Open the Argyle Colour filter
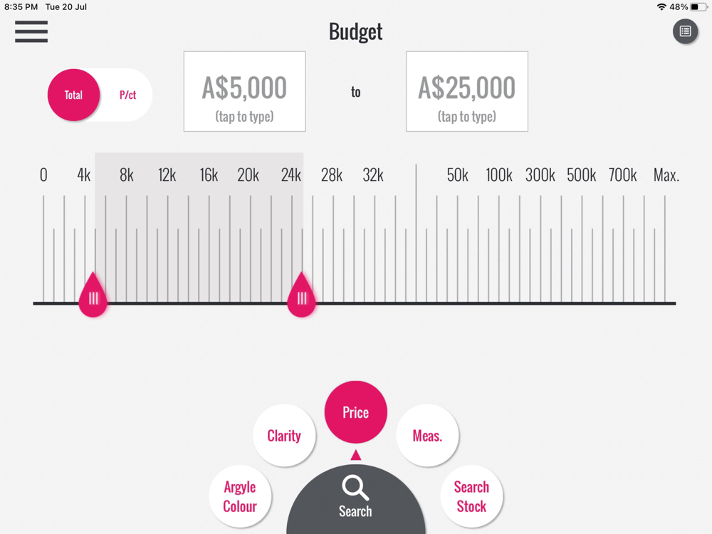This screenshot has height=534, width=712. click(x=240, y=496)
